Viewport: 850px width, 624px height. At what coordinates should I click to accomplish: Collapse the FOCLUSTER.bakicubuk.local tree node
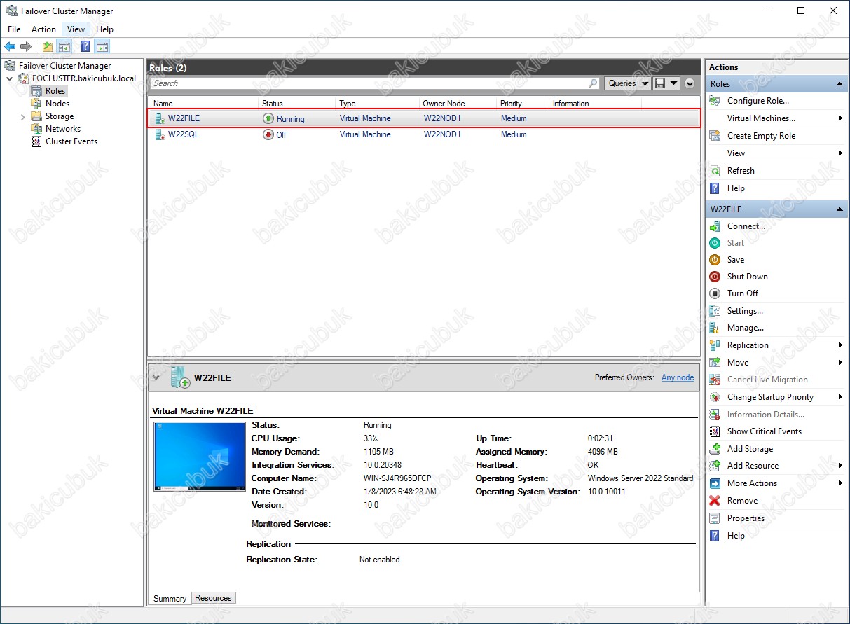pos(9,78)
